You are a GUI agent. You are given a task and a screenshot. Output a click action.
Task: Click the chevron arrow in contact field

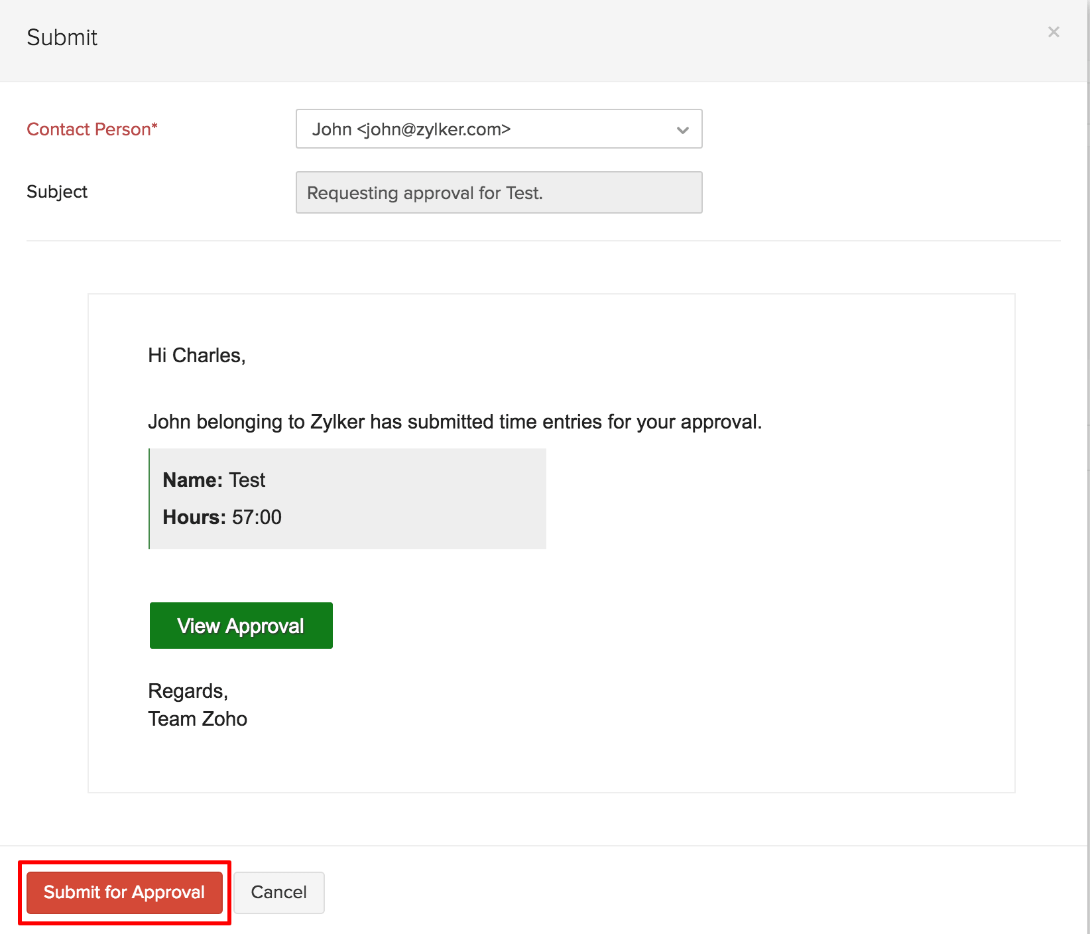(682, 130)
